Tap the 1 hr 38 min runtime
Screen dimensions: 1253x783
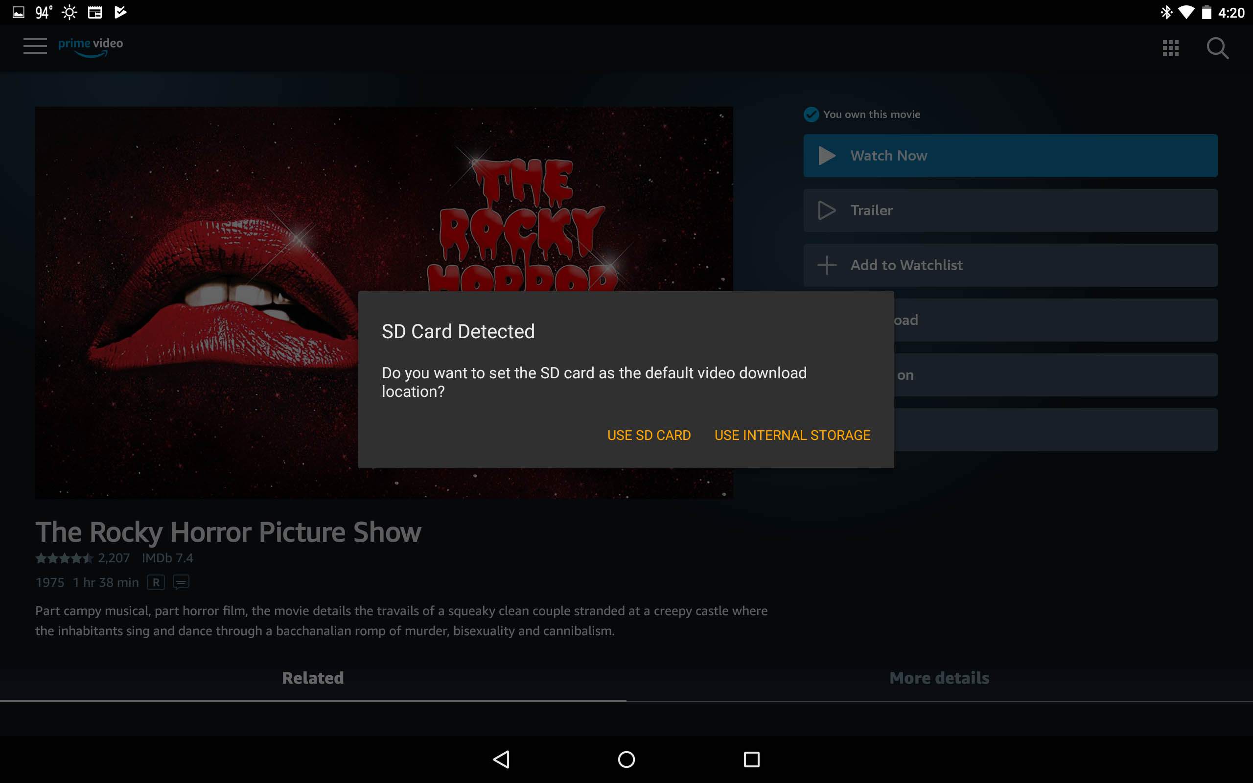[x=106, y=582]
